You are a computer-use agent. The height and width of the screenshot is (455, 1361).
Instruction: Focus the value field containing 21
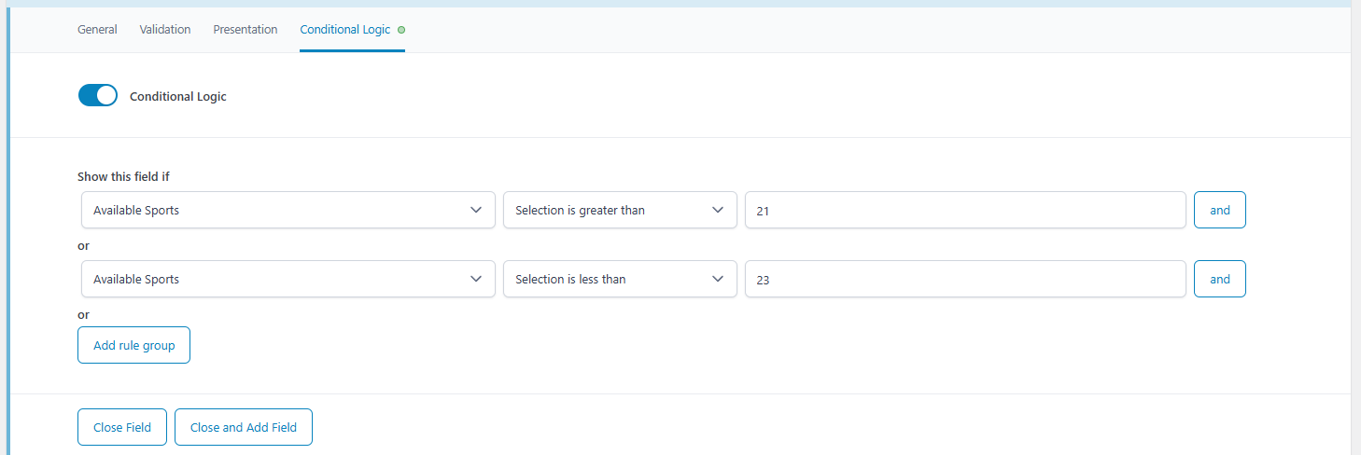pos(965,210)
